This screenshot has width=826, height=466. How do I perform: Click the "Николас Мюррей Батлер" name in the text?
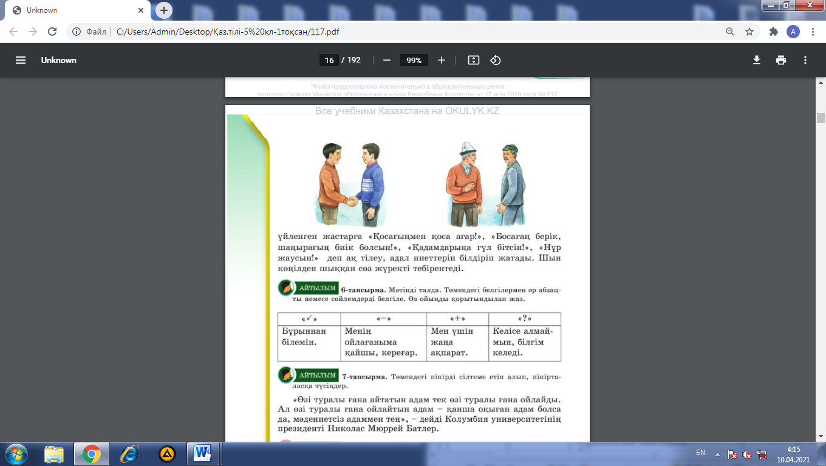[x=383, y=428]
